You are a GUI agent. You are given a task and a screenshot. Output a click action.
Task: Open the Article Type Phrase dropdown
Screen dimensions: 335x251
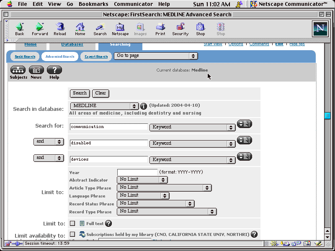(x=164, y=188)
